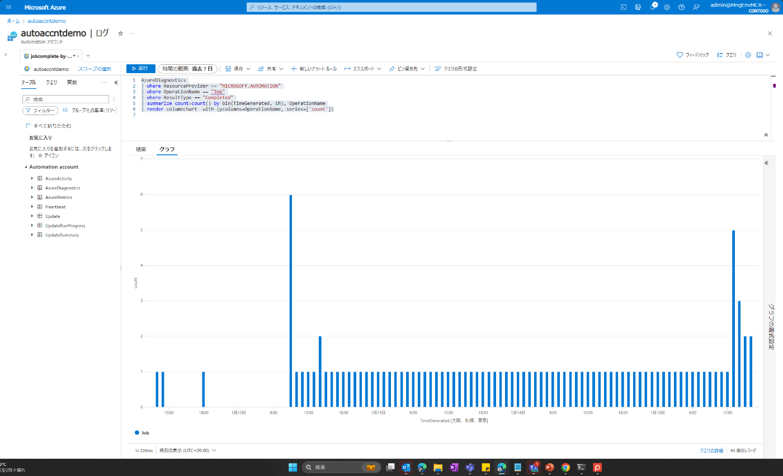
Task: Open the help question mark icon
Action: click(682, 7)
